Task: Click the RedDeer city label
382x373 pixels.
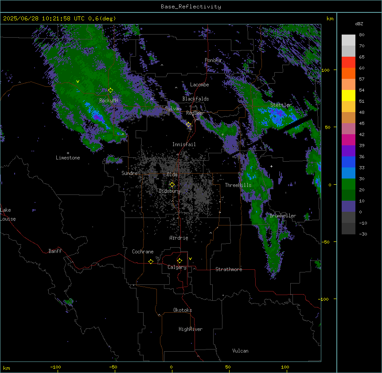Action: pos(195,113)
